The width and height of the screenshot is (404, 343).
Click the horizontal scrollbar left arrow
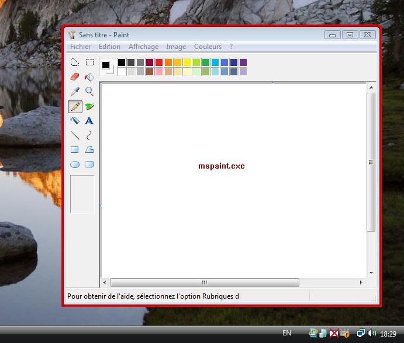click(x=105, y=282)
